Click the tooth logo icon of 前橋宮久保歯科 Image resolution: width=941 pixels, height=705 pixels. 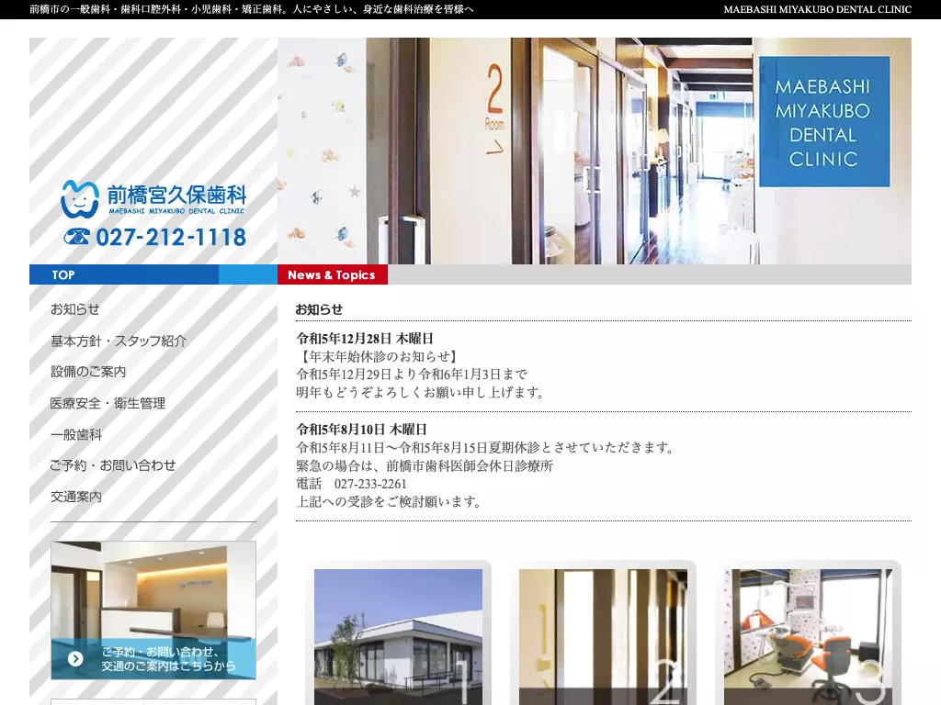click(x=80, y=199)
